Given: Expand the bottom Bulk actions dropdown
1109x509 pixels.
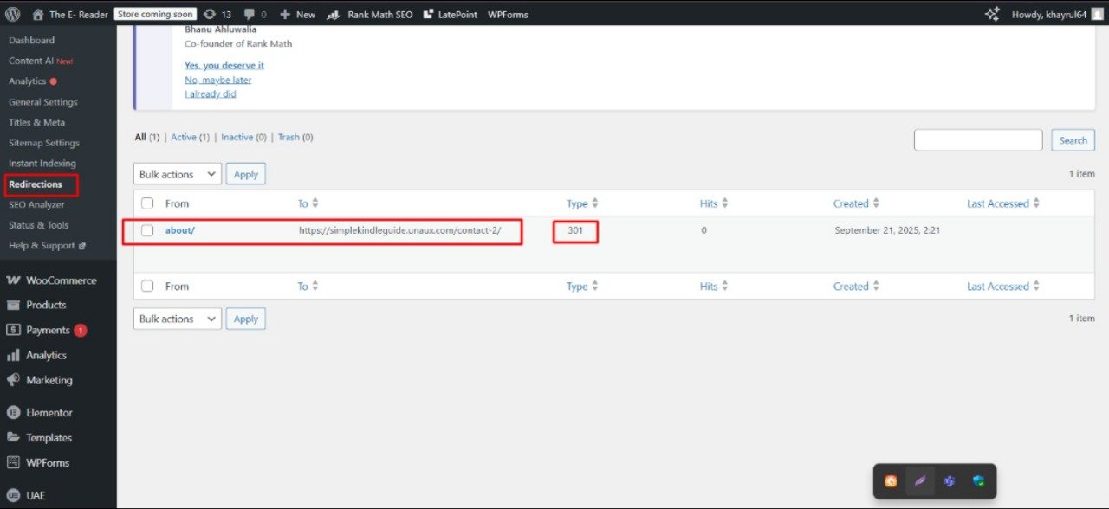Looking at the screenshot, I should (x=178, y=319).
